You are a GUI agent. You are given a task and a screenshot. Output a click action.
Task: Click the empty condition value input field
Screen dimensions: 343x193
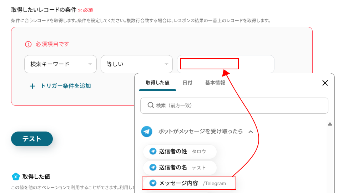(226, 64)
